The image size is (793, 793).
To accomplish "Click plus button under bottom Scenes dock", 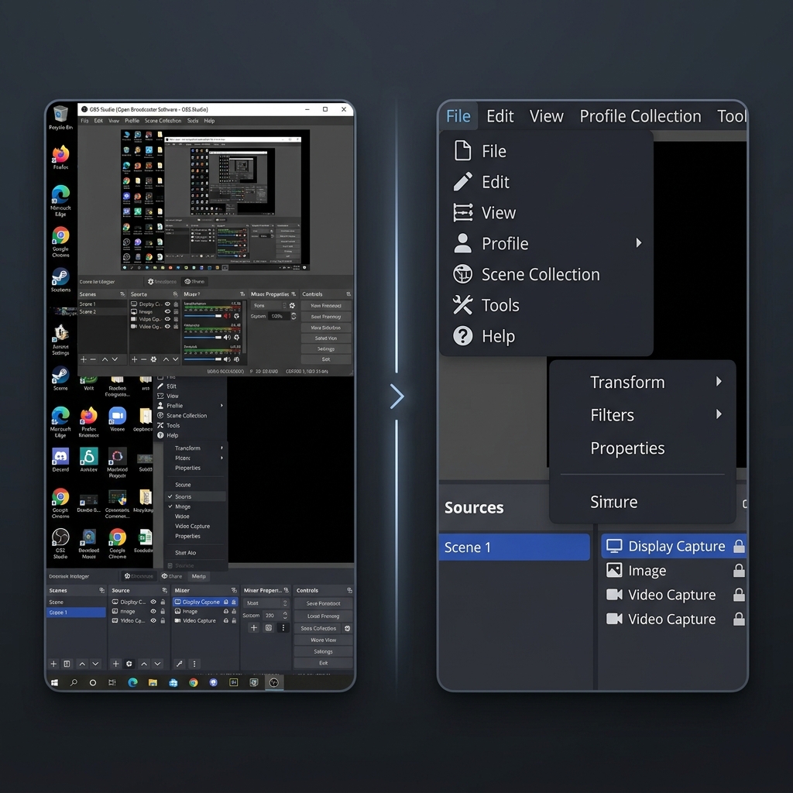I will (x=53, y=664).
